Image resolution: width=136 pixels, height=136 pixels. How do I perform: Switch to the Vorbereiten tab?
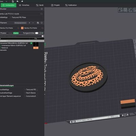point(8,5)
